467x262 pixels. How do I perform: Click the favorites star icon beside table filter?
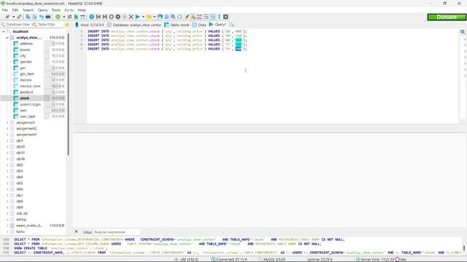[x=67, y=25]
